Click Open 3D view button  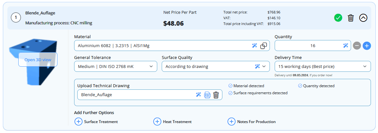(x=38, y=60)
